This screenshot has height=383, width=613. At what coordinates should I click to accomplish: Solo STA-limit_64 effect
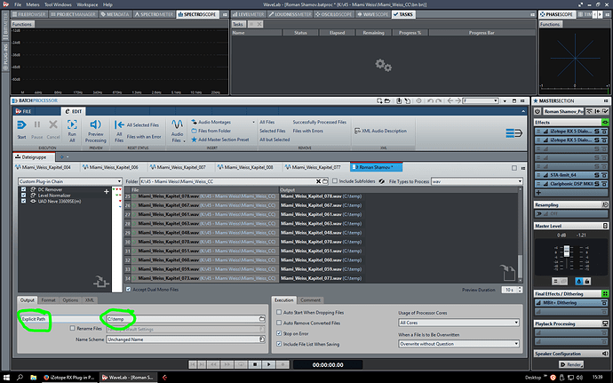click(x=597, y=175)
